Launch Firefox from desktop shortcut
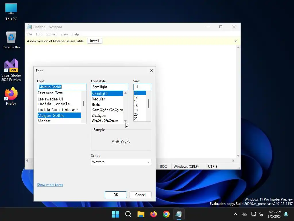This screenshot has width=294, height=221. (x=11, y=96)
